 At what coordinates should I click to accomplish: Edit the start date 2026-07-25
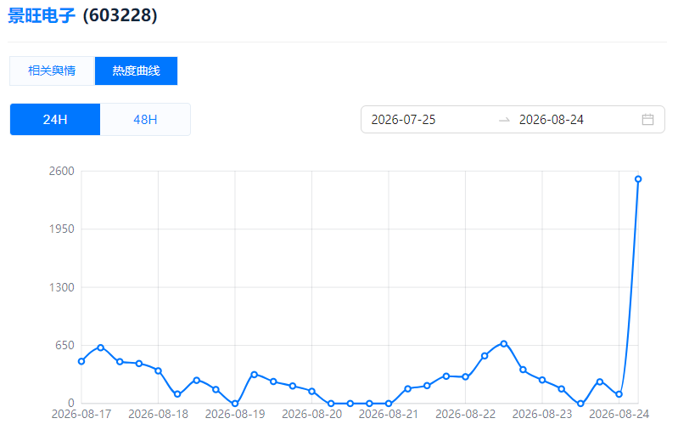(x=403, y=120)
